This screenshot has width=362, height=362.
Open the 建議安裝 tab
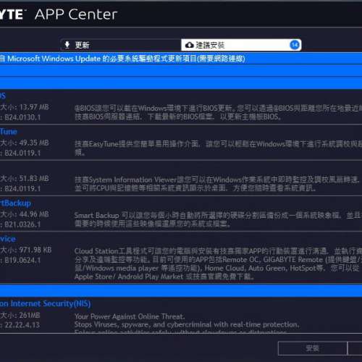coord(241,45)
